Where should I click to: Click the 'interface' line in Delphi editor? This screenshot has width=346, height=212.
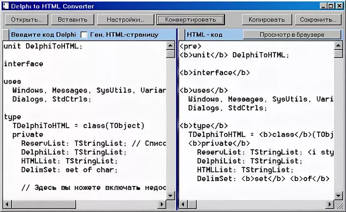[23, 64]
